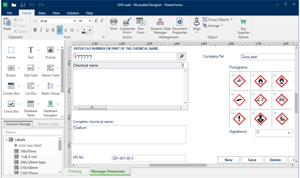Align text center
This screenshot has width=300, height=178.
tap(65, 30)
